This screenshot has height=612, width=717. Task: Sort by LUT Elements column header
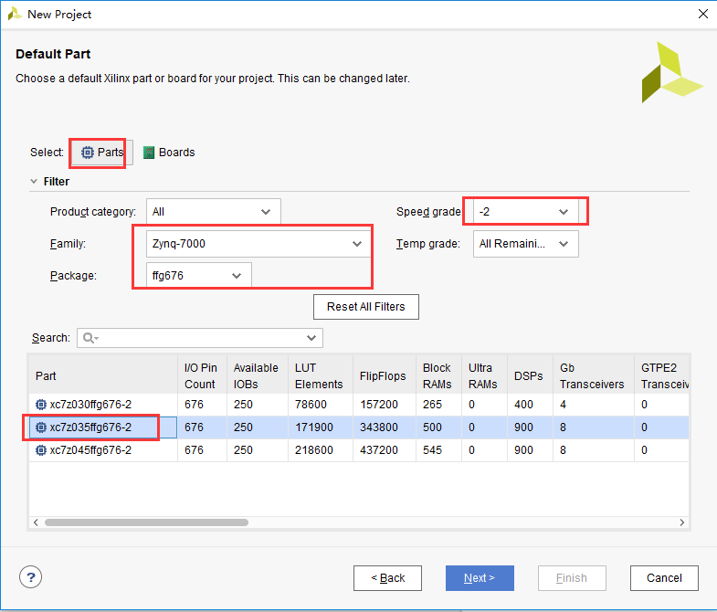point(320,375)
